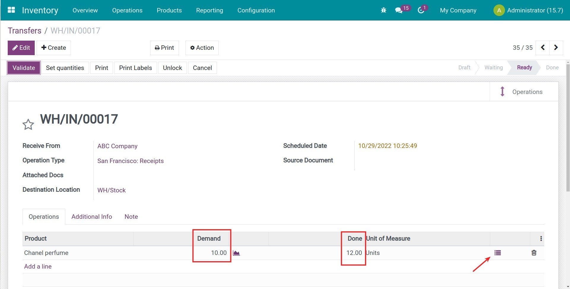Open optional columns kebab menu
The height and width of the screenshot is (289, 570).
tap(541, 239)
